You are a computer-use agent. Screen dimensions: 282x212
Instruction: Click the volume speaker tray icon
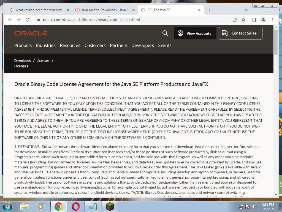(254, 207)
